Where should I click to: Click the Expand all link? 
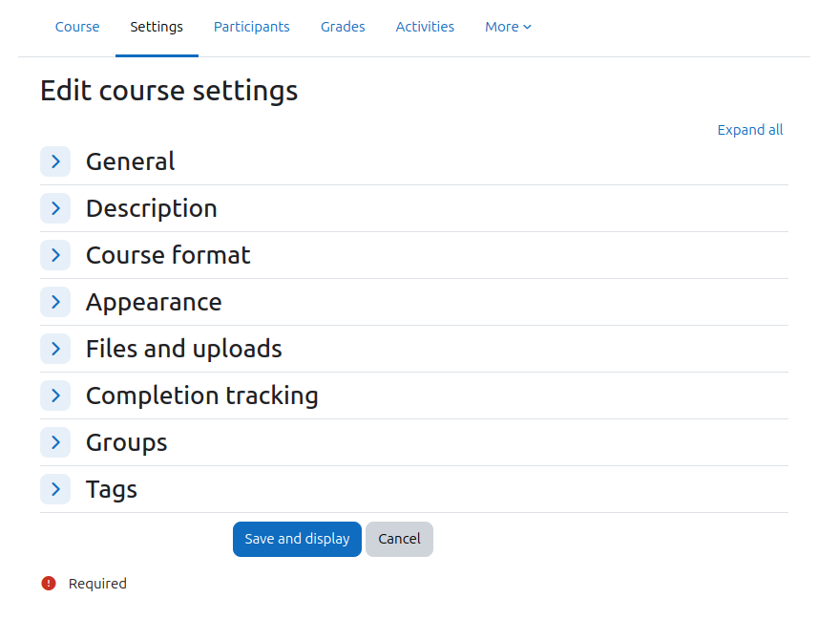749,130
